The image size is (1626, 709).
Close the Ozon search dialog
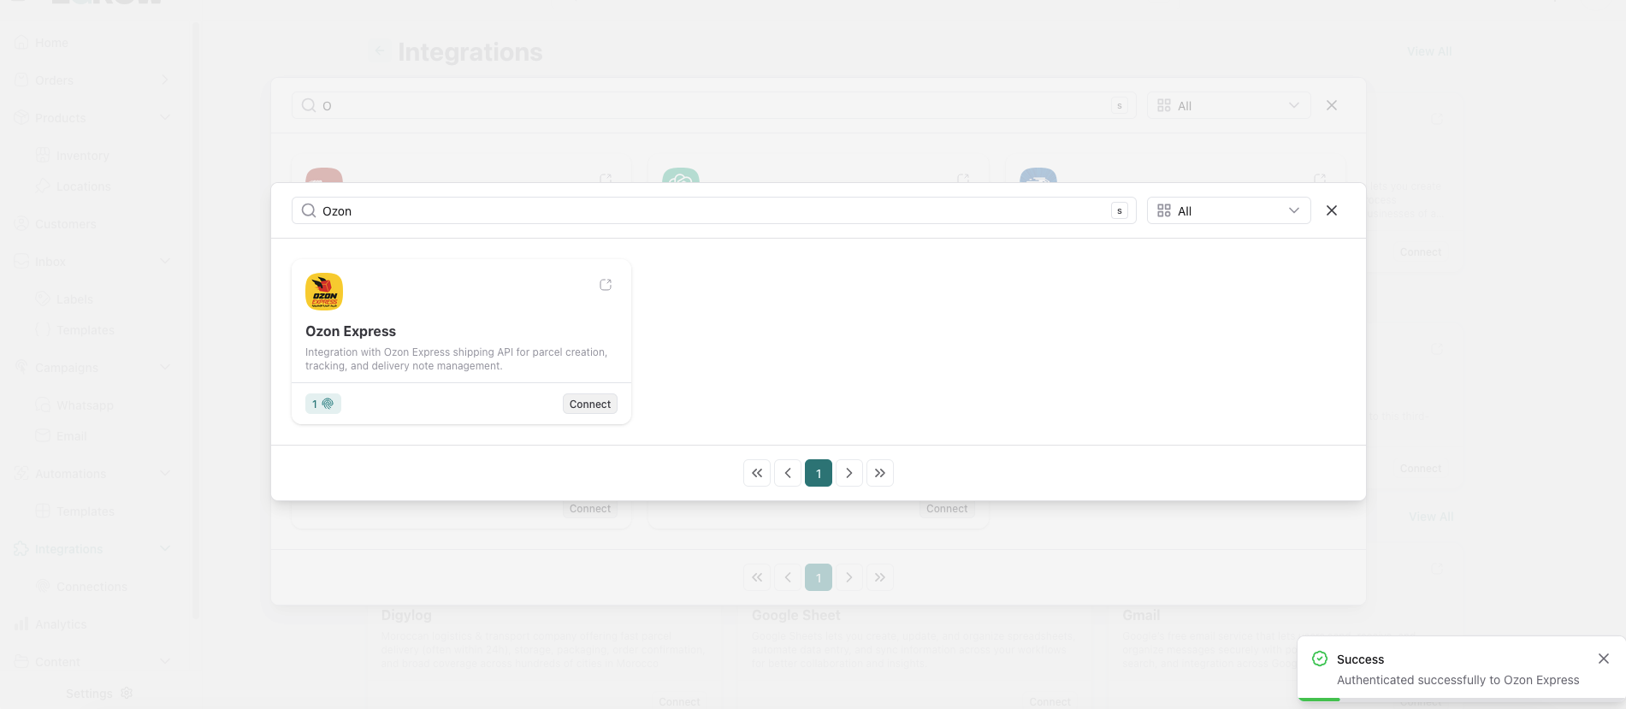pos(1332,210)
